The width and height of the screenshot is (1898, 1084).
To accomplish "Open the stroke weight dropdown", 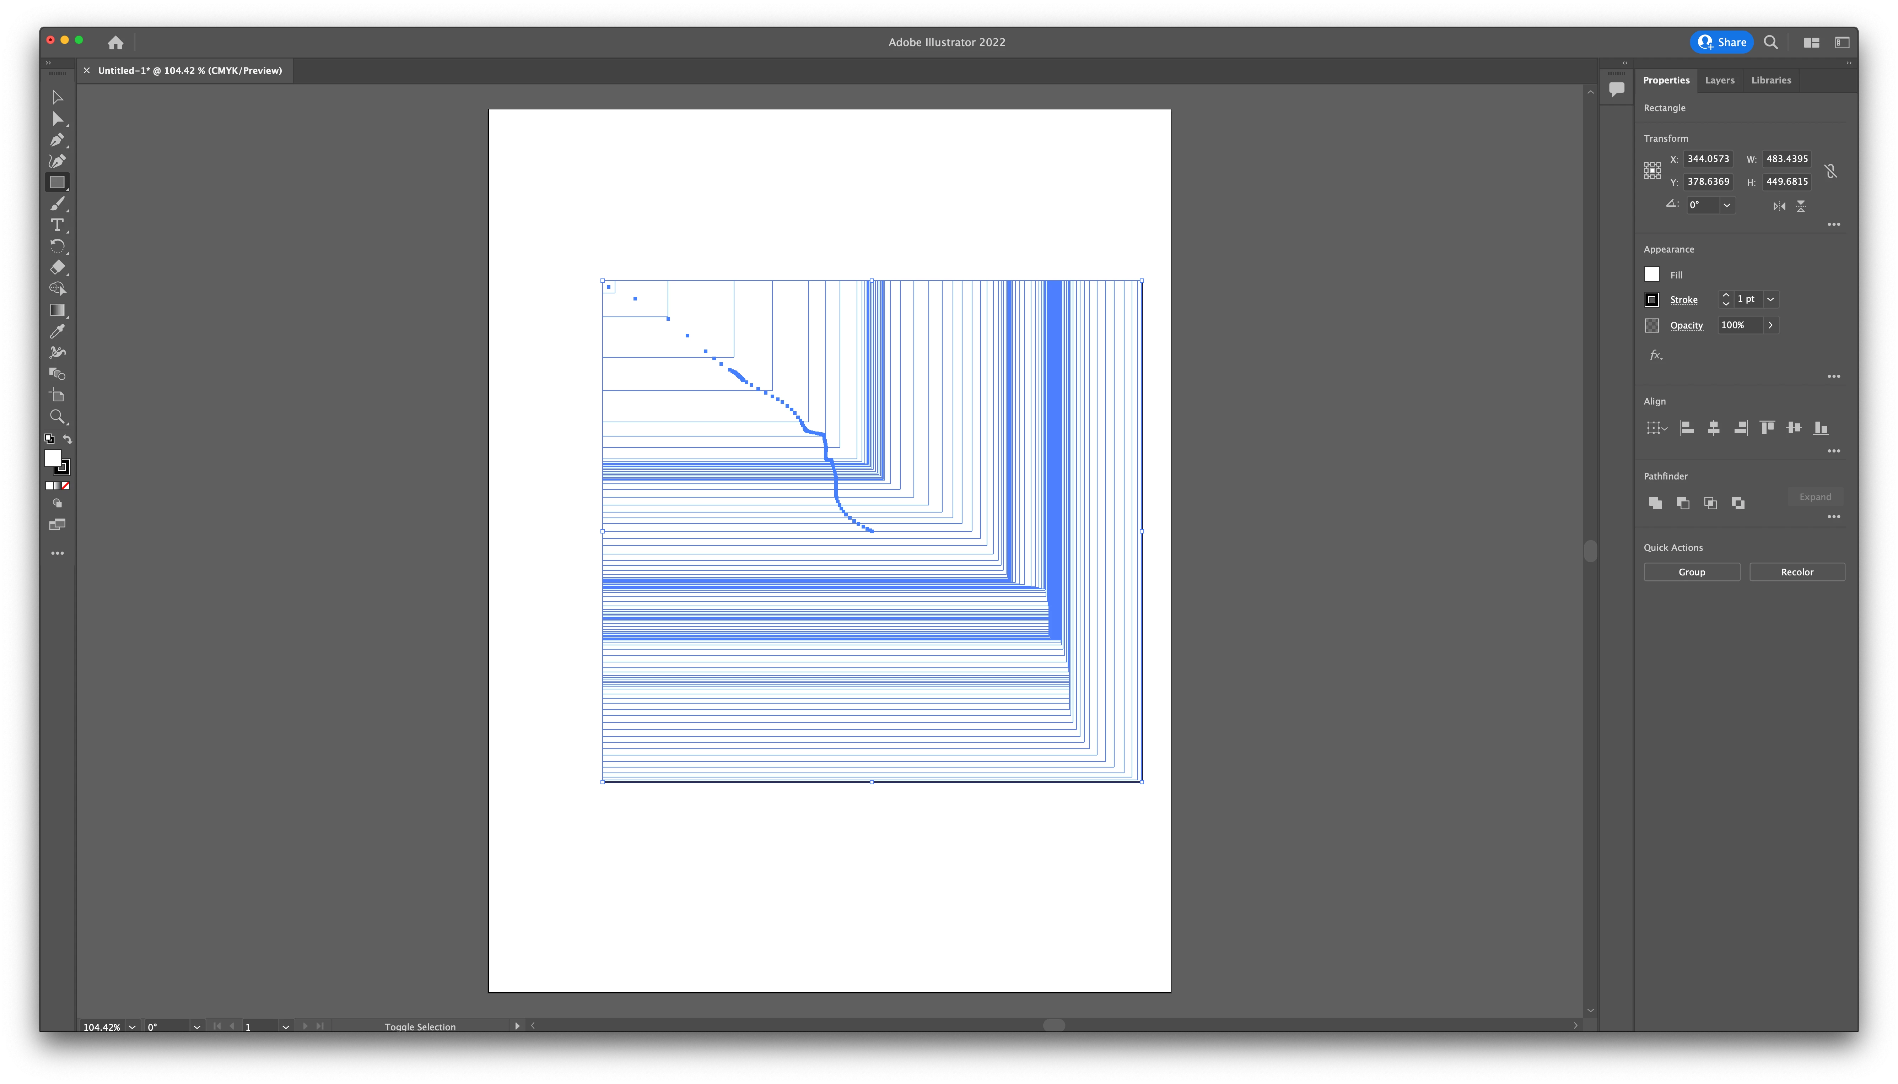I will 1771,299.
